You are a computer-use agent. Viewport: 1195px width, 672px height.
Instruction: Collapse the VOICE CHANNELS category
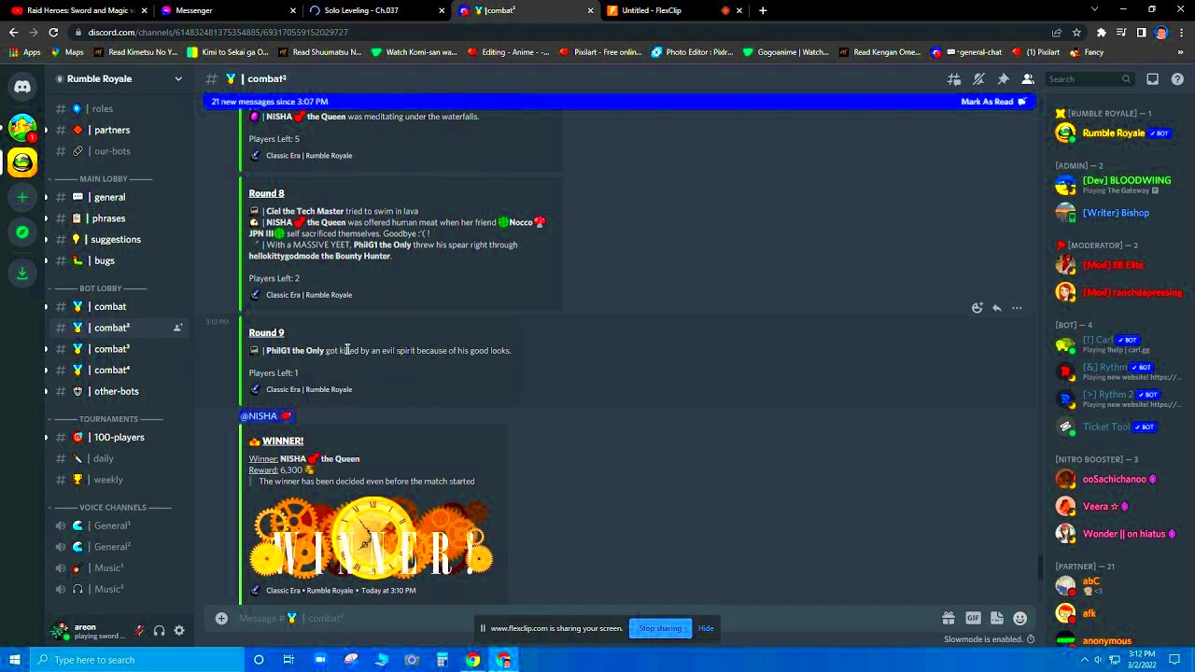tap(112, 508)
